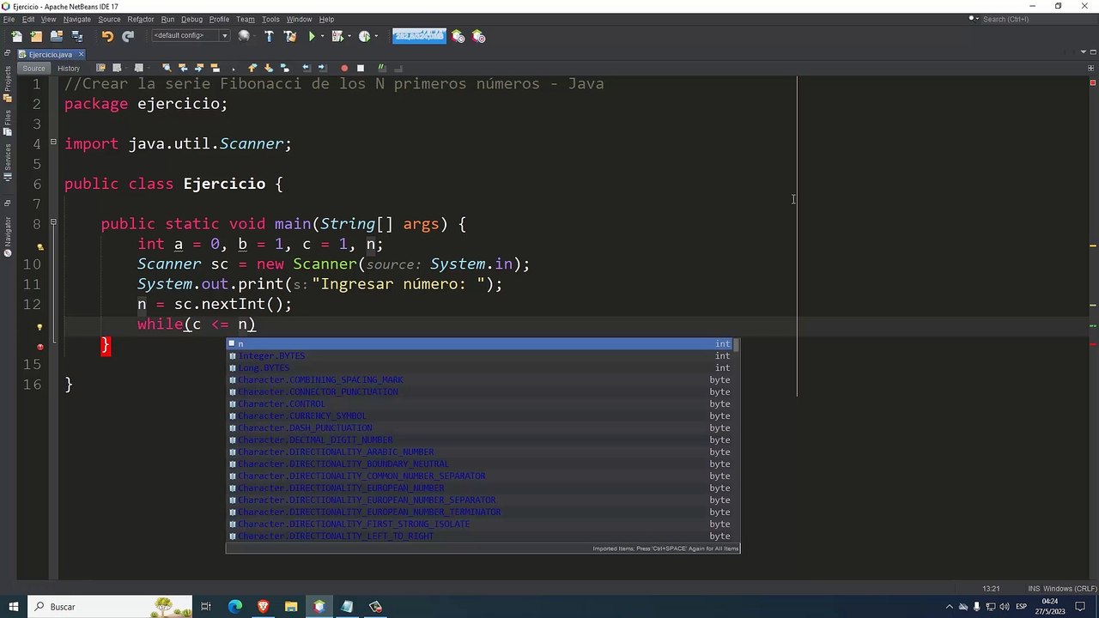
Task: Click the Previous Bookmark icon
Action: point(252,68)
